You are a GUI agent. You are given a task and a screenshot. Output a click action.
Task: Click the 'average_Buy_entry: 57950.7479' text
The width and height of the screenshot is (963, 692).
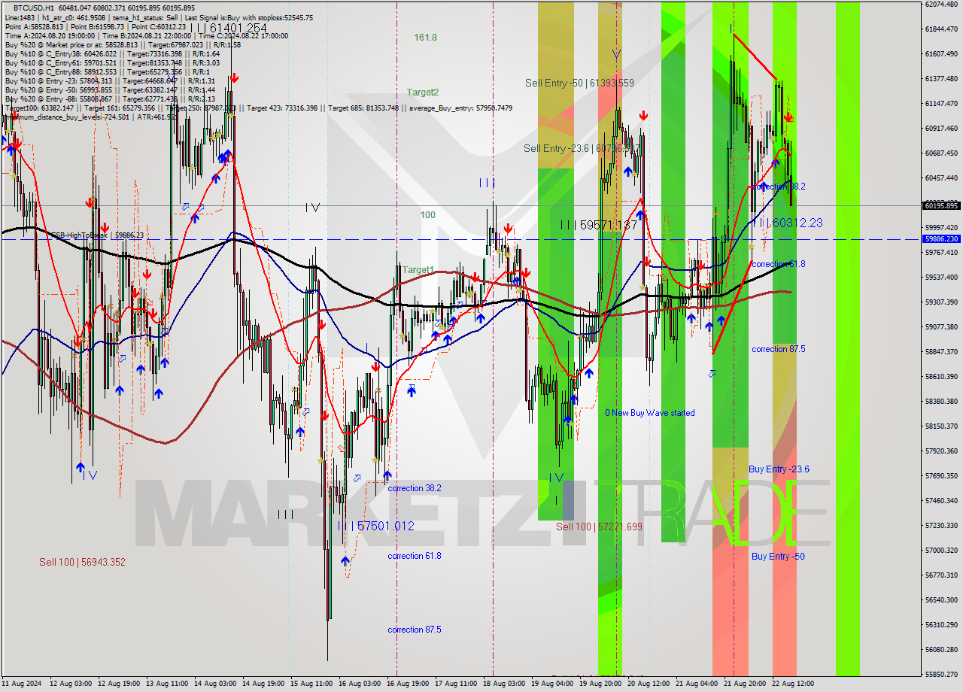tap(460, 108)
